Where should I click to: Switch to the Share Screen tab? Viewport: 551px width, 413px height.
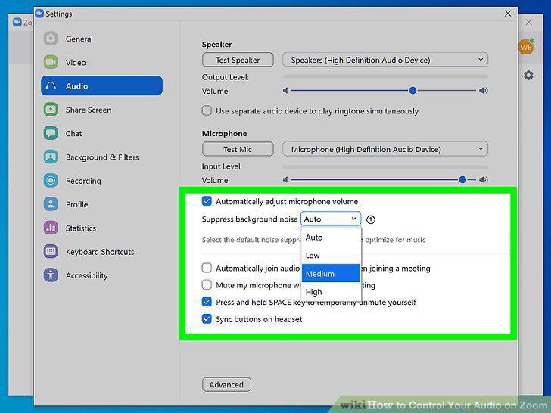tap(102, 110)
